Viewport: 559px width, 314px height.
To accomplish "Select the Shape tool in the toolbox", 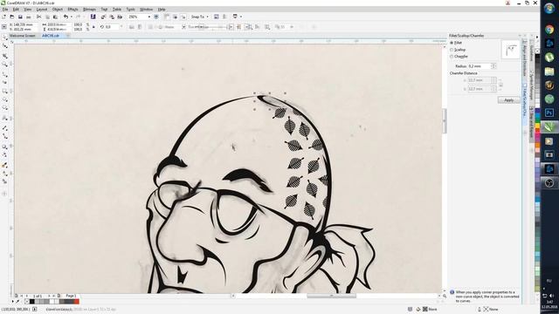I will (4, 46).
